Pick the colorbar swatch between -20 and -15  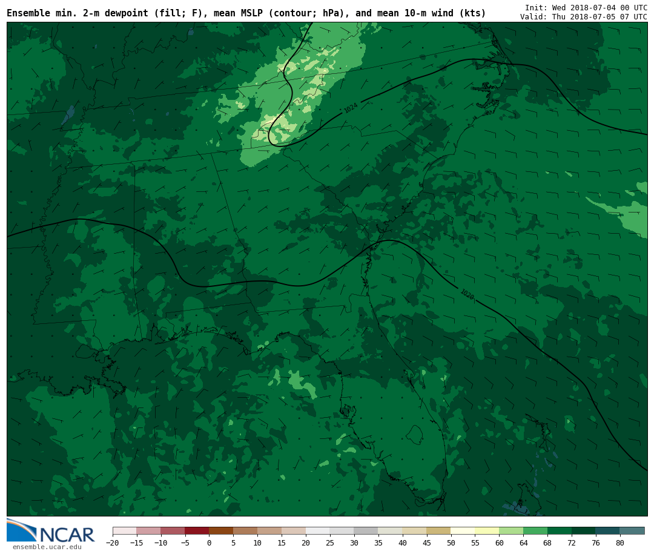(x=125, y=531)
